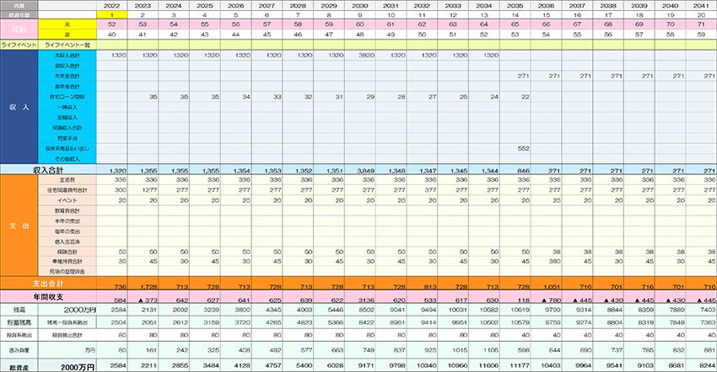Select the 生活費 row label
The width and height of the screenshot is (717, 372).
pyautogui.click(x=69, y=179)
